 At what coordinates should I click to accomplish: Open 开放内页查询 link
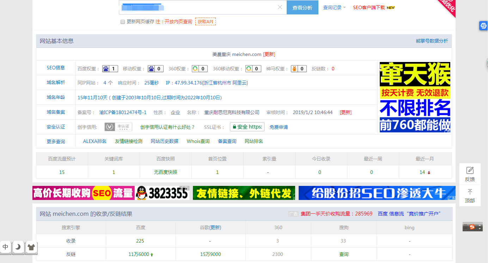click(178, 22)
